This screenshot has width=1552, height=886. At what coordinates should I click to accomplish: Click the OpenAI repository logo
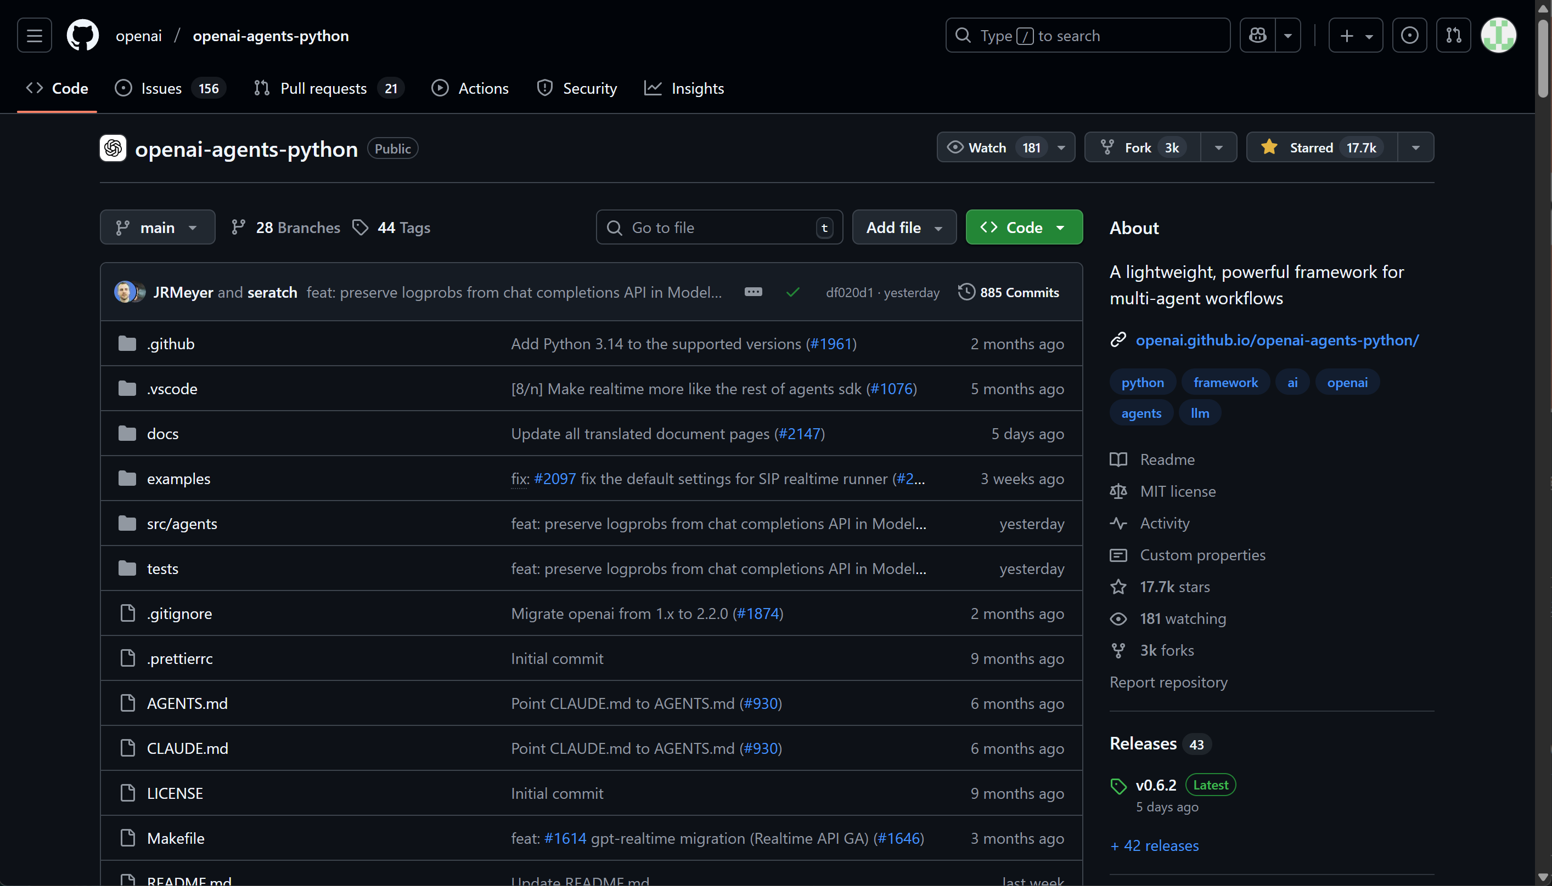pos(113,148)
